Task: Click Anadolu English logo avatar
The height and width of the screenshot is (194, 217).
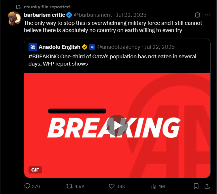Action: 33,47
